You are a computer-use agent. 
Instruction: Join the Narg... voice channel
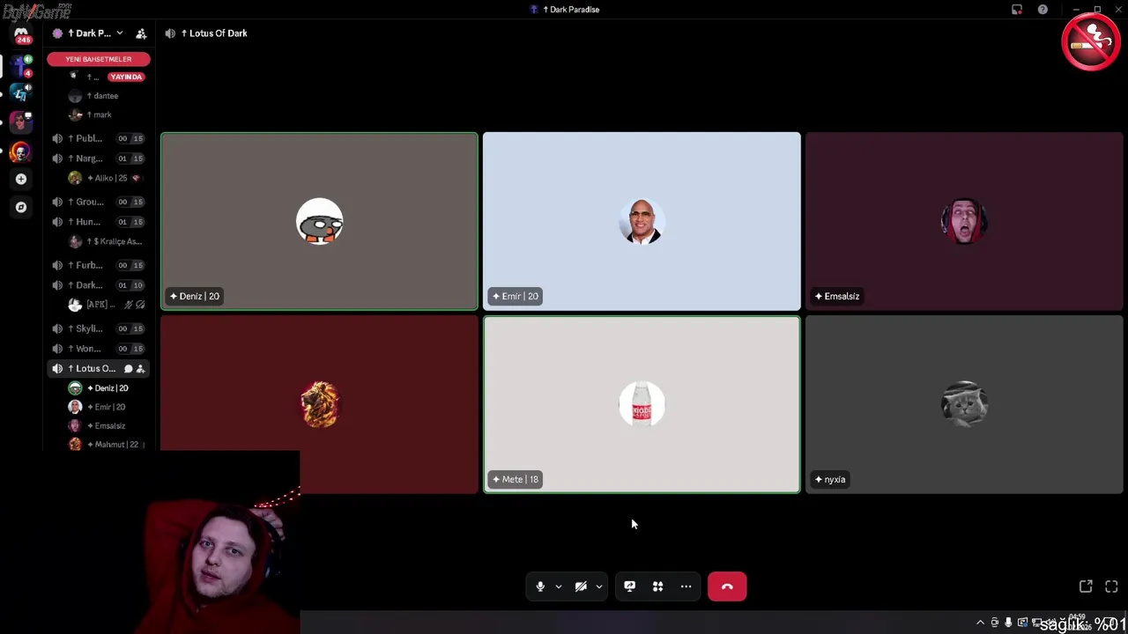tap(97, 158)
